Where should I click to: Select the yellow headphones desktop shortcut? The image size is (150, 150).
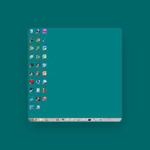[32, 73]
